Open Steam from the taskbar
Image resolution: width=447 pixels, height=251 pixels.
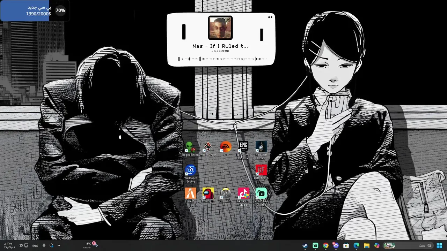(305, 245)
